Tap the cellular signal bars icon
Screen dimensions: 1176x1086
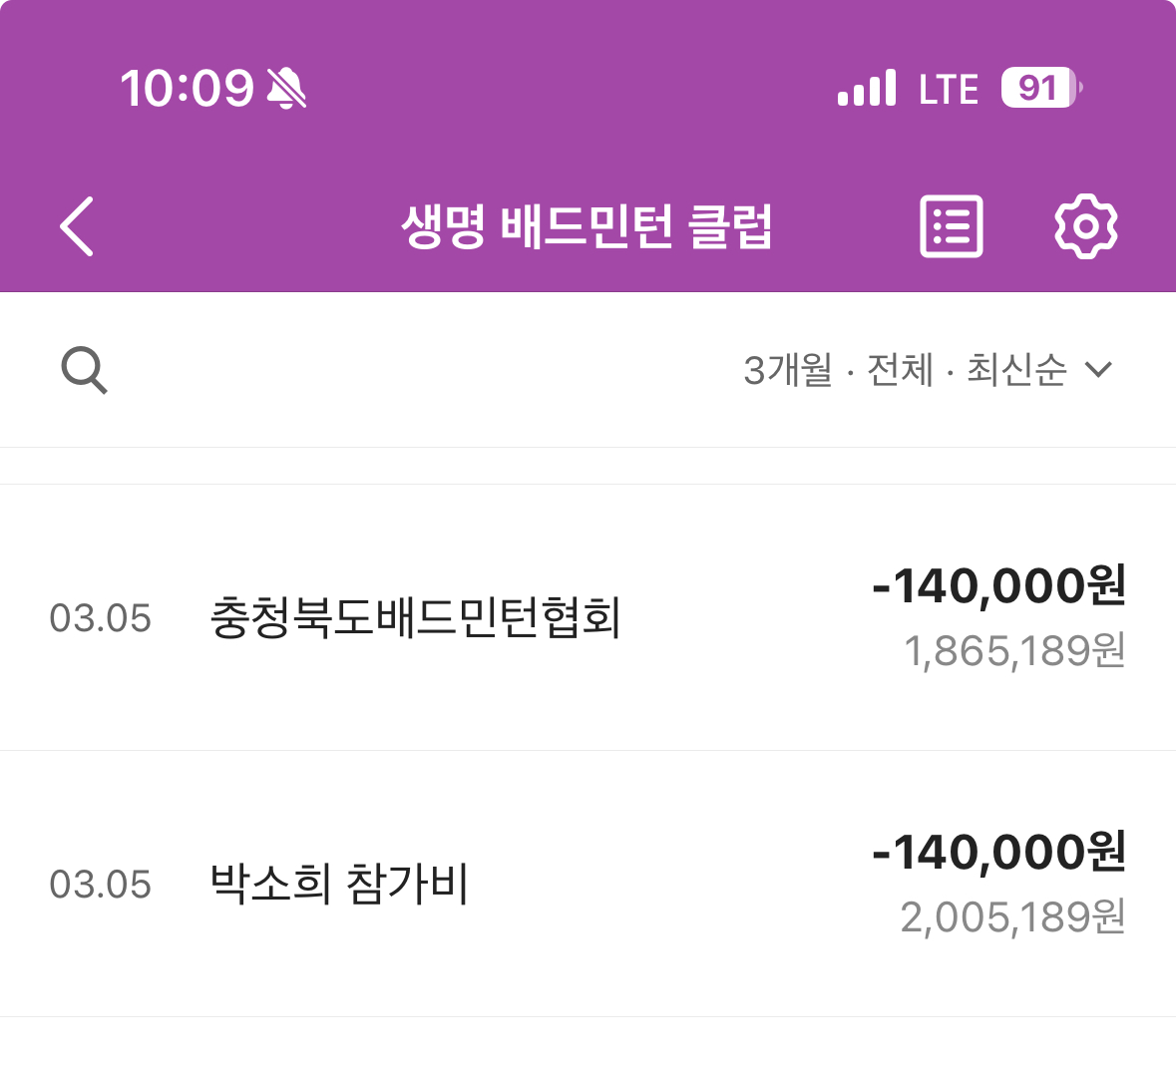click(x=866, y=89)
